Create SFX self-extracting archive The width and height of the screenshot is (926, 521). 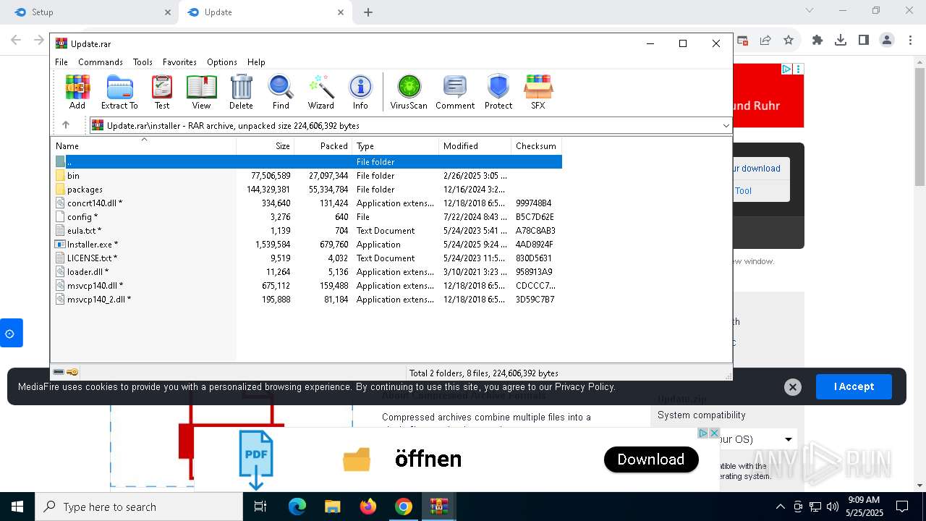(x=538, y=92)
